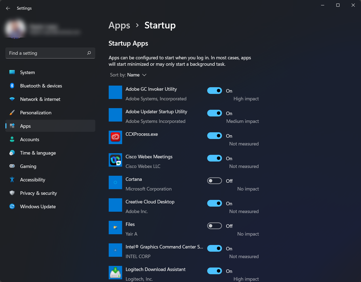Image resolution: width=361 pixels, height=282 pixels.
Task: Toggle CCXProcess.exe startup off
Action: coord(214,136)
